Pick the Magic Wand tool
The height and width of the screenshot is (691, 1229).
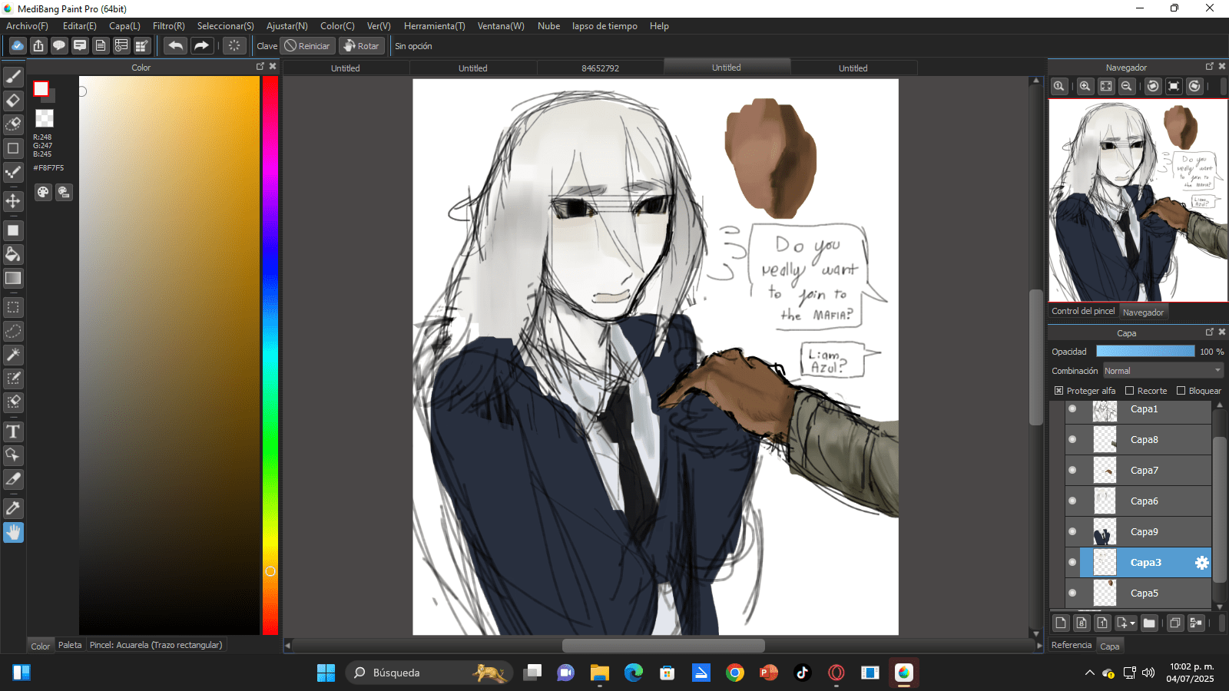[13, 355]
